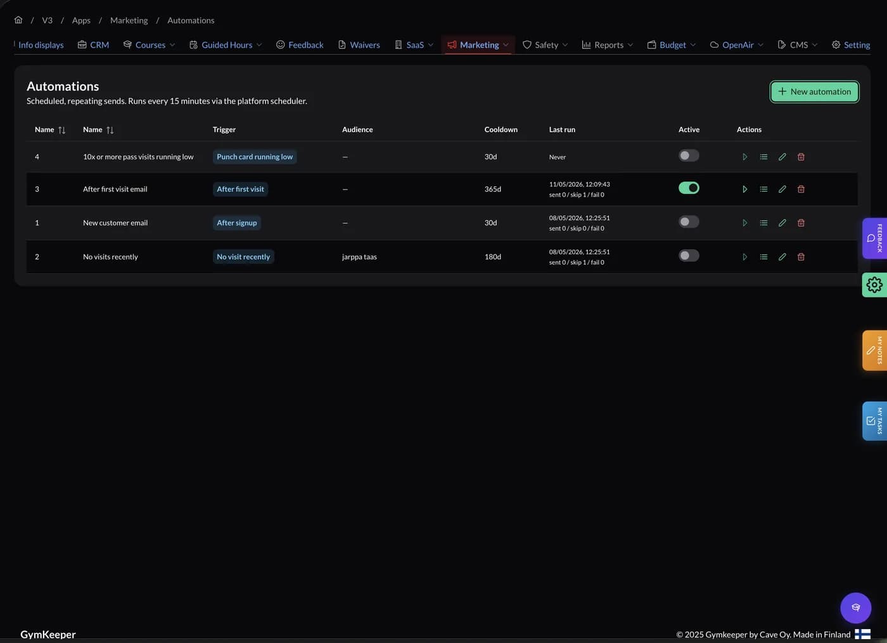Image resolution: width=887 pixels, height=643 pixels.
Task: Click the Finland flag icon in footer
Action: [862, 634]
